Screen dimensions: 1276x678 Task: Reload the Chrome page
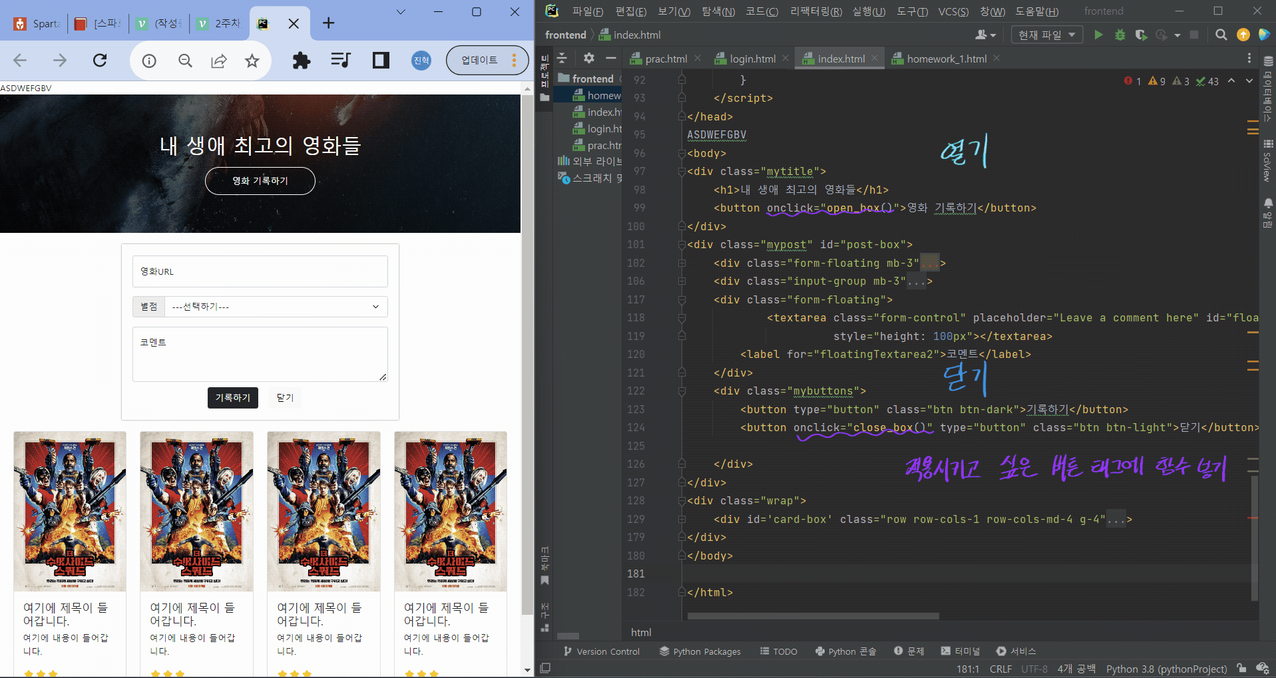tap(100, 61)
